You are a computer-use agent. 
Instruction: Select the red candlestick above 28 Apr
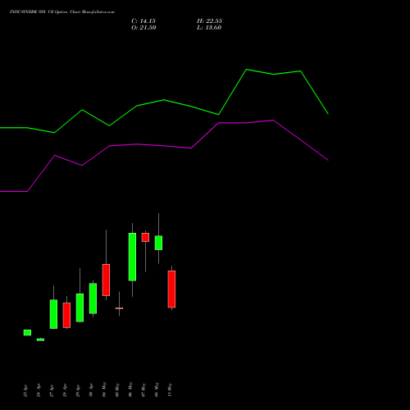(x=66, y=315)
